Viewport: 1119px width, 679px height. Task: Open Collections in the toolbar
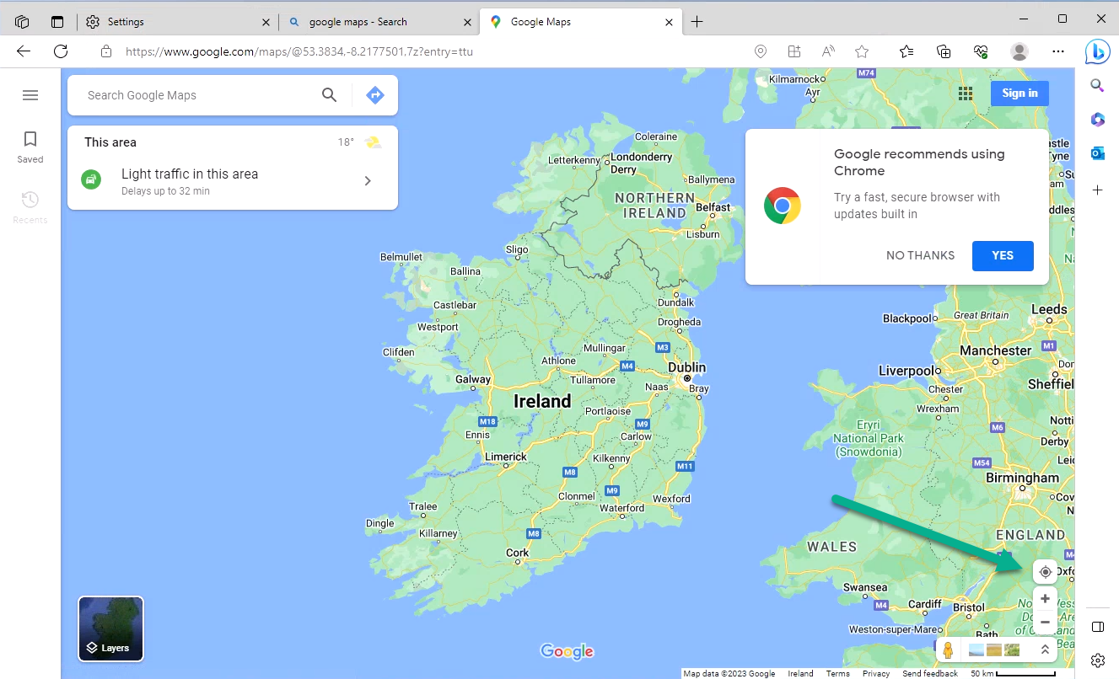(944, 51)
